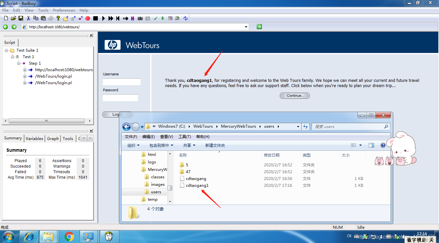439x243 pixels.
Task: Click the blue circular arrows refresh icon
Action: click(186, 19)
